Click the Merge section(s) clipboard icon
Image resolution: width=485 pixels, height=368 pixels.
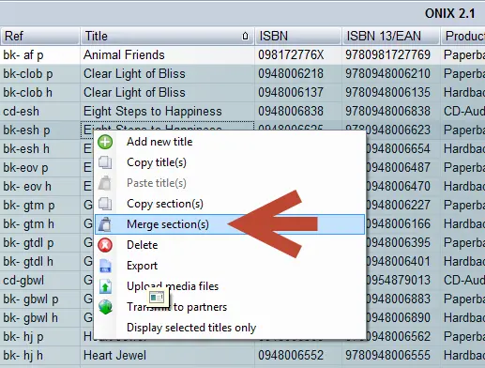(105, 224)
